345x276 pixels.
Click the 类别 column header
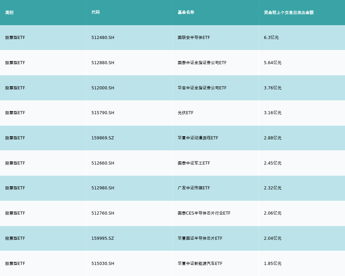coord(9,12)
